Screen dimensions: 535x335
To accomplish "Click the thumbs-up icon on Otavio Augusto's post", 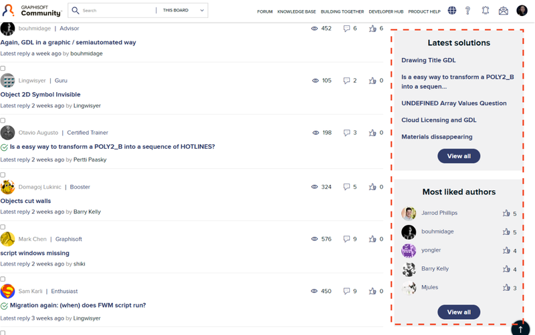I will coord(372,133).
